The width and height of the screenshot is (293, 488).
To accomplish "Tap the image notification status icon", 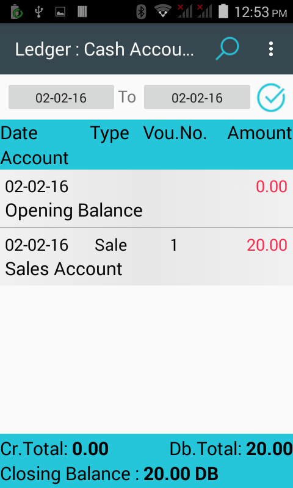I will coord(60,12).
